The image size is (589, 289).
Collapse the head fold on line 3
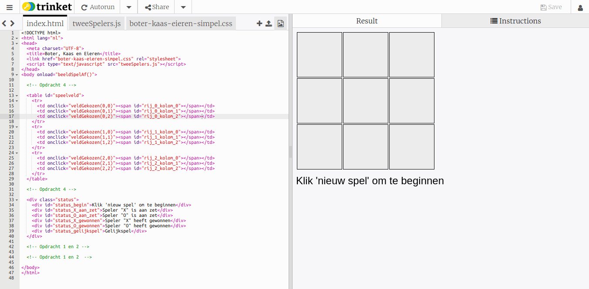click(17, 43)
